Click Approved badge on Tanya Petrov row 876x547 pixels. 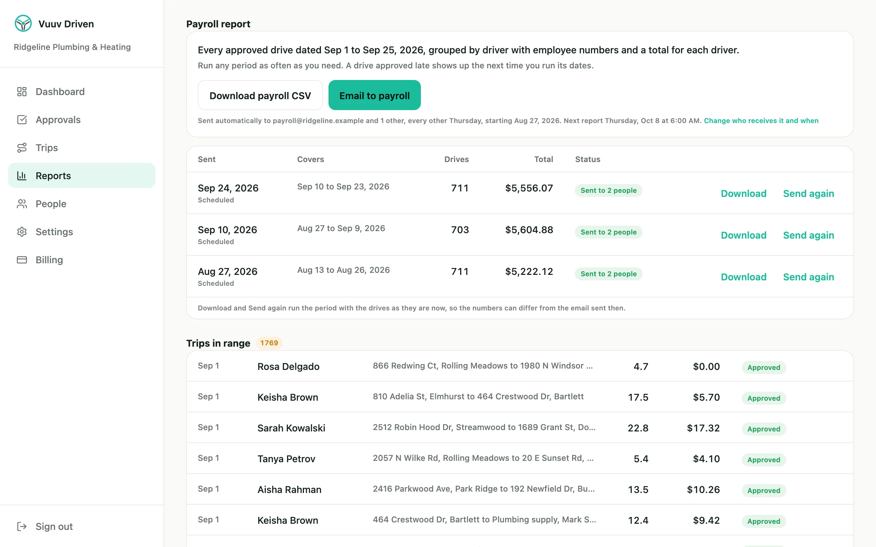pyautogui.click(x=763, y=460)
